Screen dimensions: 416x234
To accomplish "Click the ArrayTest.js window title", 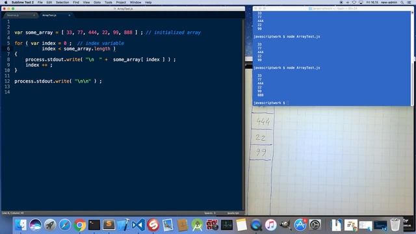I will (x=125, y=8).
